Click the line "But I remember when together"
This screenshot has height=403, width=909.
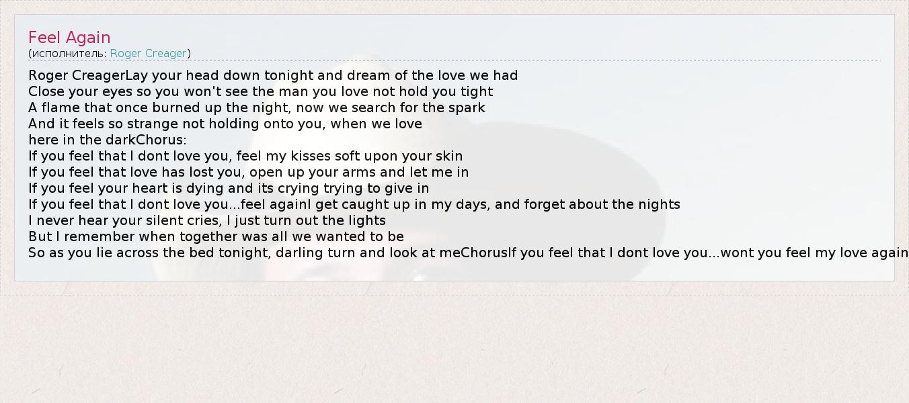coord(216,236)
